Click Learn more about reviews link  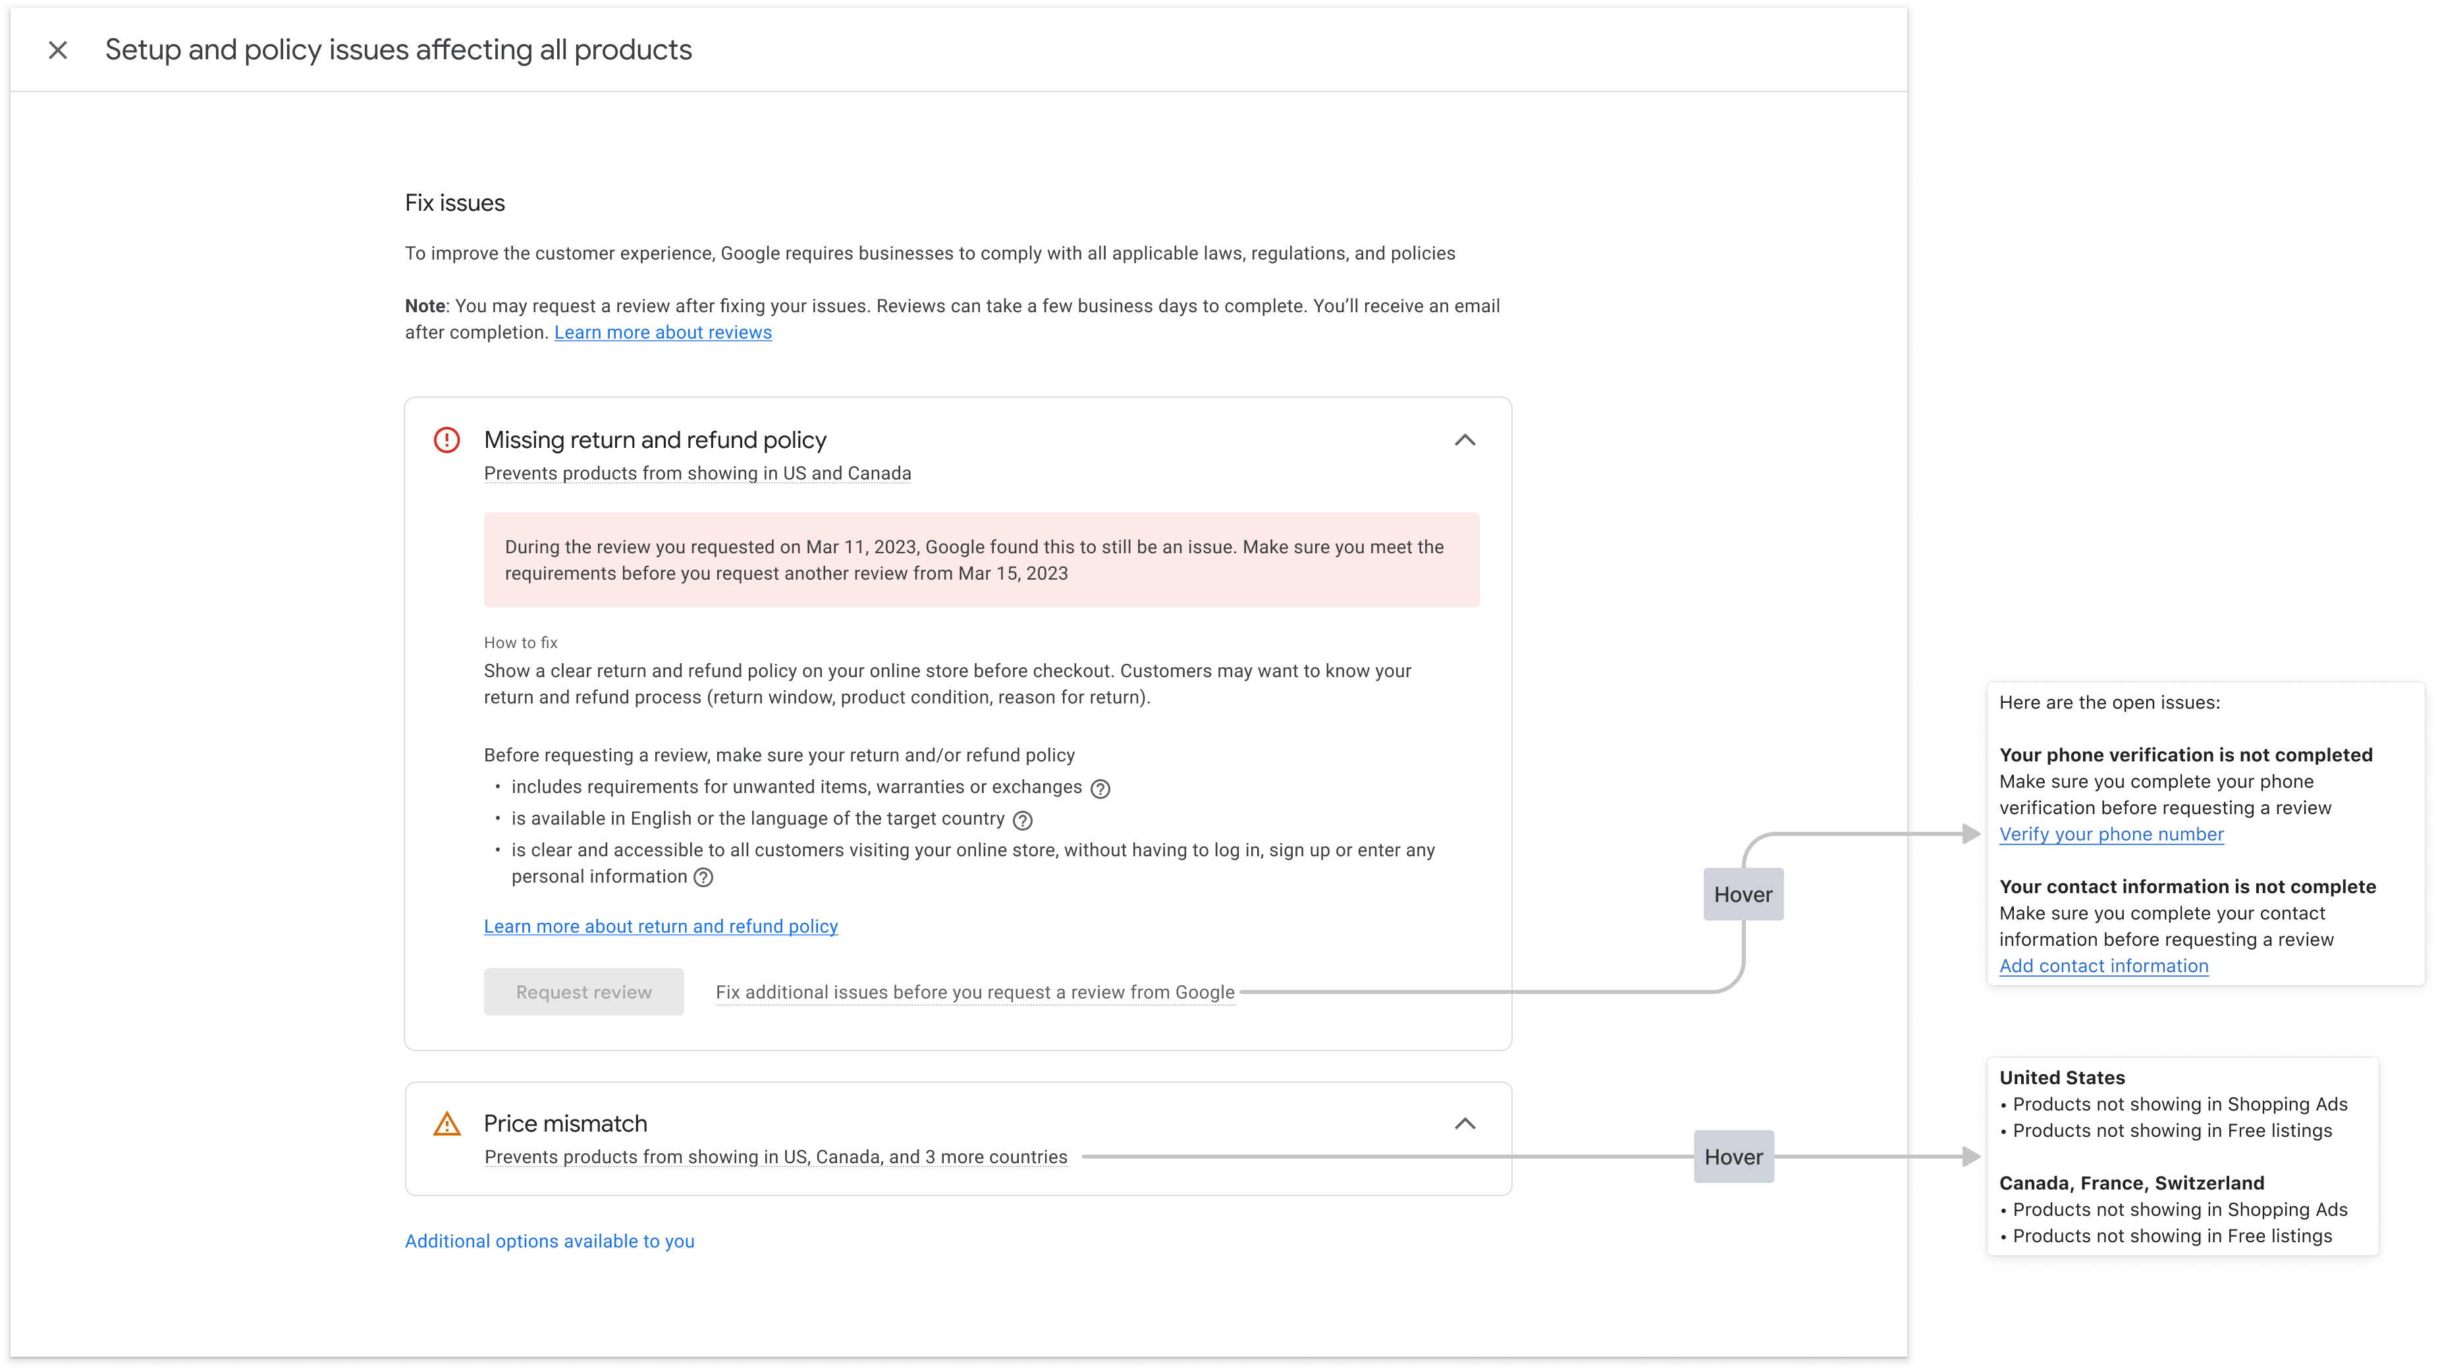661,331
